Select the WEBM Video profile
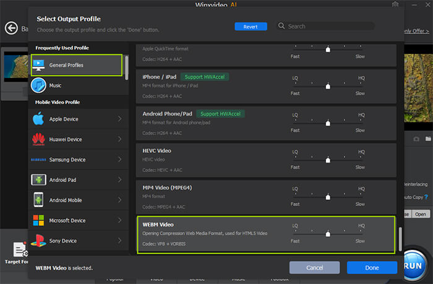Viewport: 433px width, 284px height. click(x=266, y=235)
